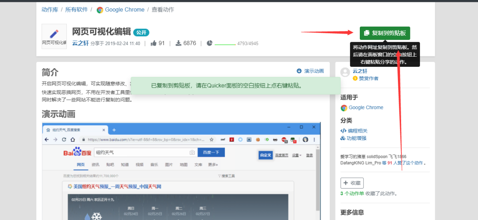Click back arrow in the demo browser screenshot
478x220 pixels.
click(x=46, y=139)
